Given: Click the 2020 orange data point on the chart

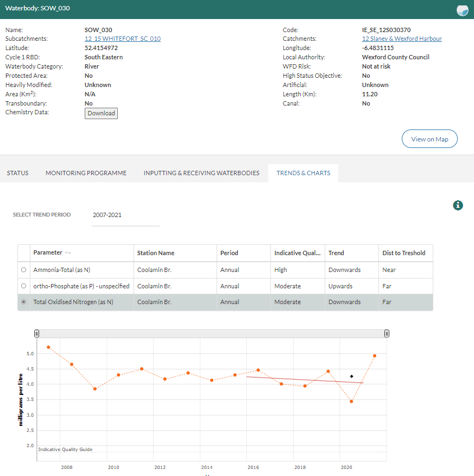Looking at the screenshot, I should click(350, 401).
